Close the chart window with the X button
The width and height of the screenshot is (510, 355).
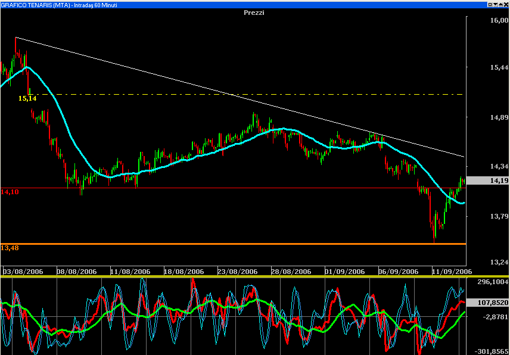point(506,5)
